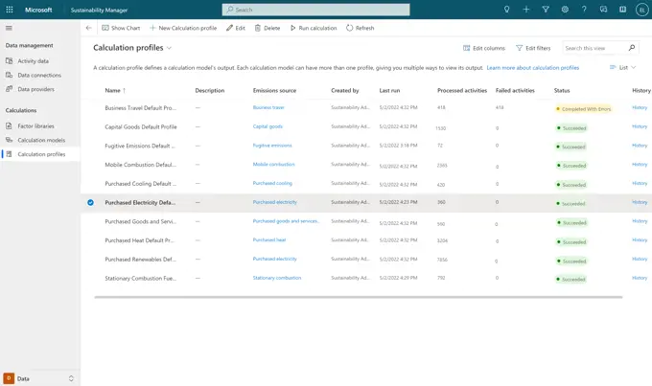Collapse the left navigation hamburger menu
The width and height of the screenshot is (652, 386).
tap(9, 28)
